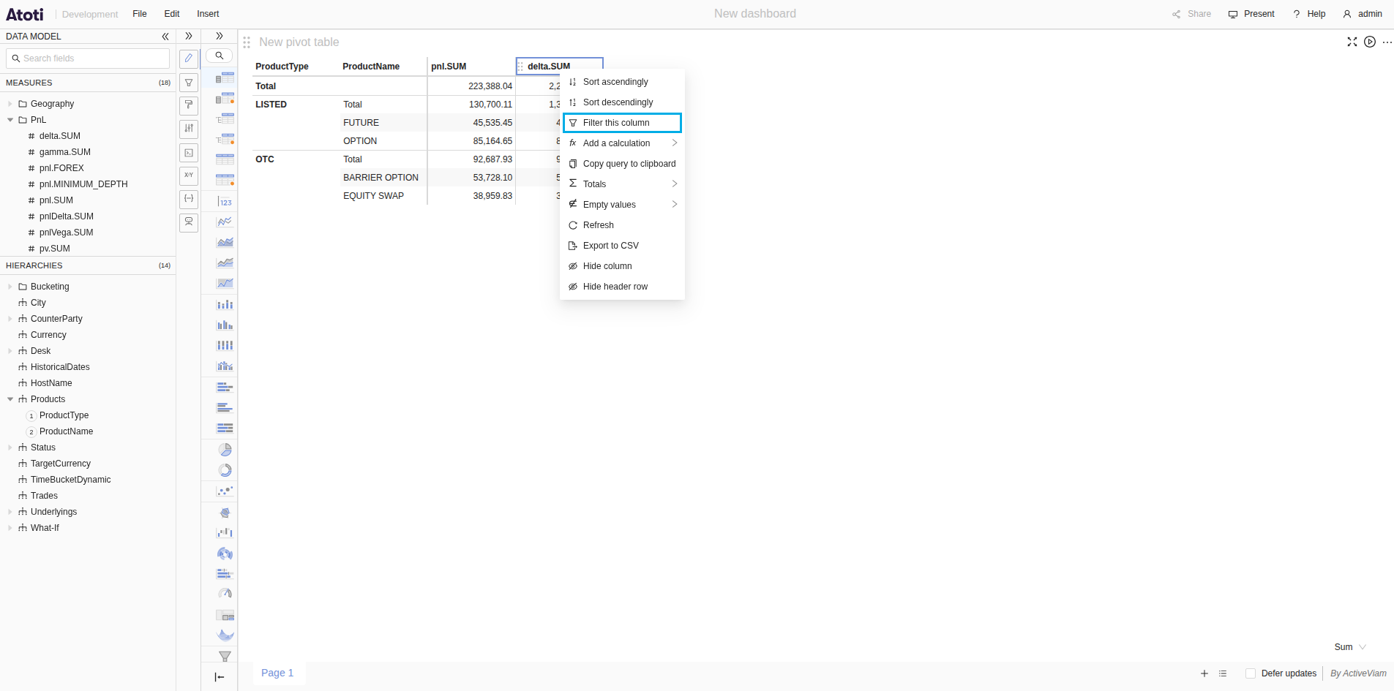1394x691 pixels.
Task: Click the Present button
Action: click(x=1251, y=14)
